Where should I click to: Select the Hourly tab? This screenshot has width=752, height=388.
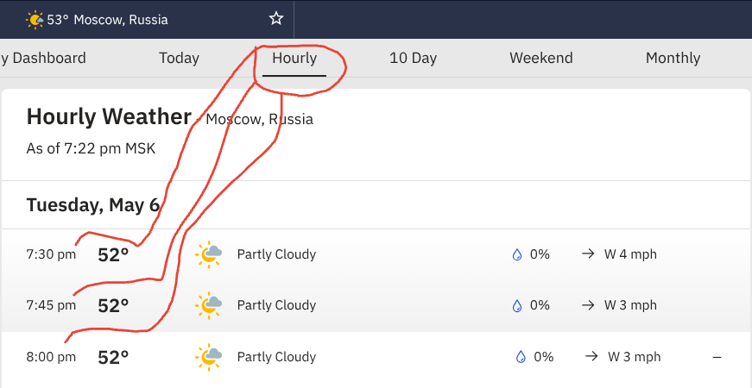pyautogui.click(x=294, y=59)
